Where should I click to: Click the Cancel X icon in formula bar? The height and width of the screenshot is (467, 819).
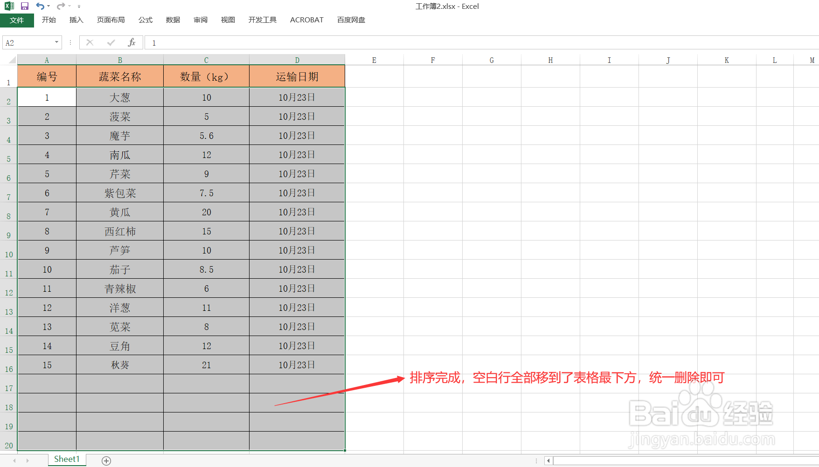pyautogui.click(x=90, y=42)
